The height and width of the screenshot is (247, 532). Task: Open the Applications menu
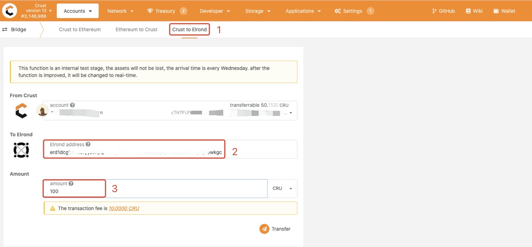pos(303,11)
